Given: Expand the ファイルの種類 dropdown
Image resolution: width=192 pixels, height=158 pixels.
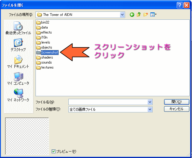Looking at the screenshot, I should [x=150, y=109].
